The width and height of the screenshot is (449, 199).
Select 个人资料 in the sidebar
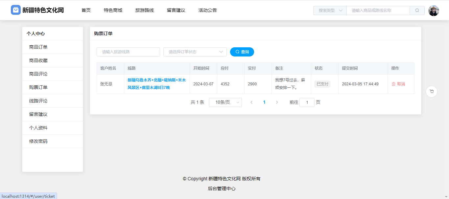click(x=38, y=128)
